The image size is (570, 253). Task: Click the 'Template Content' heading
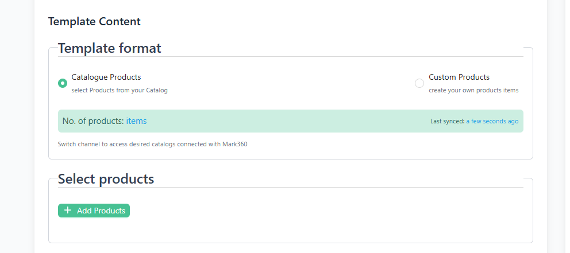(x=94, y=22)
